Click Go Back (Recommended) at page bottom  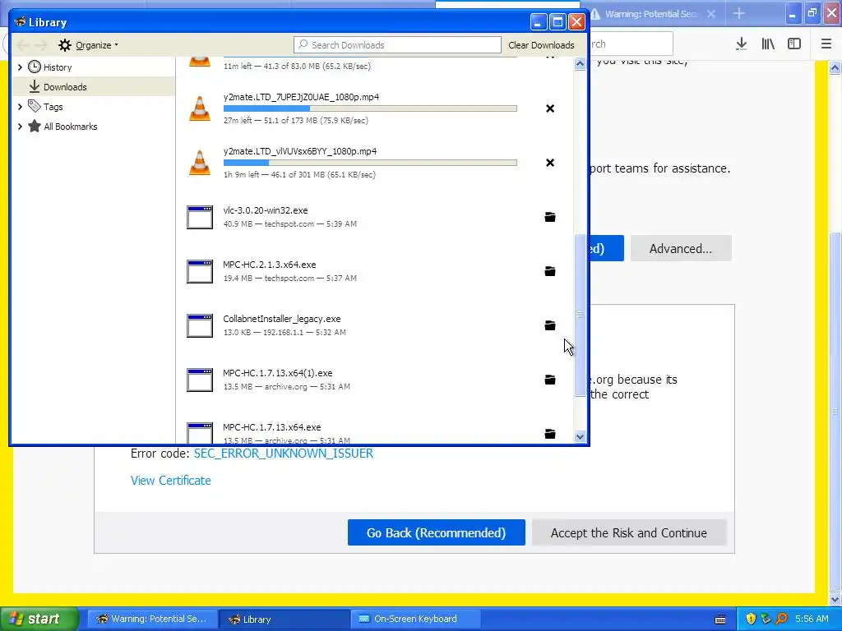coord(436,532)
